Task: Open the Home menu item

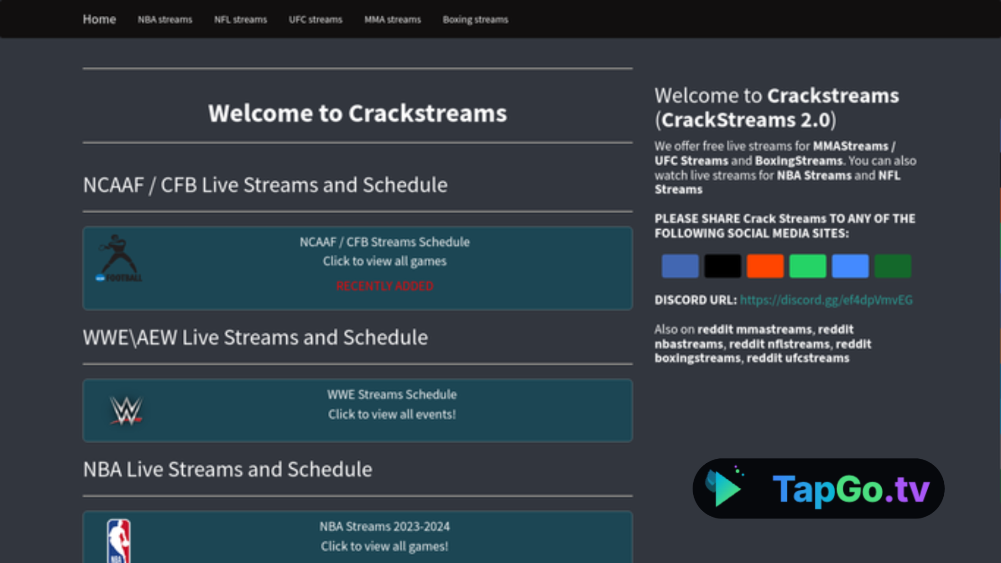Action: click(99, 19)
